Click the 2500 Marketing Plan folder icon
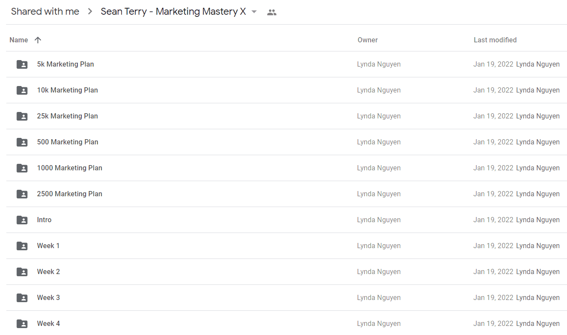Image resolution: width=567 pixels, height=335 pixels. pos(22,194)
